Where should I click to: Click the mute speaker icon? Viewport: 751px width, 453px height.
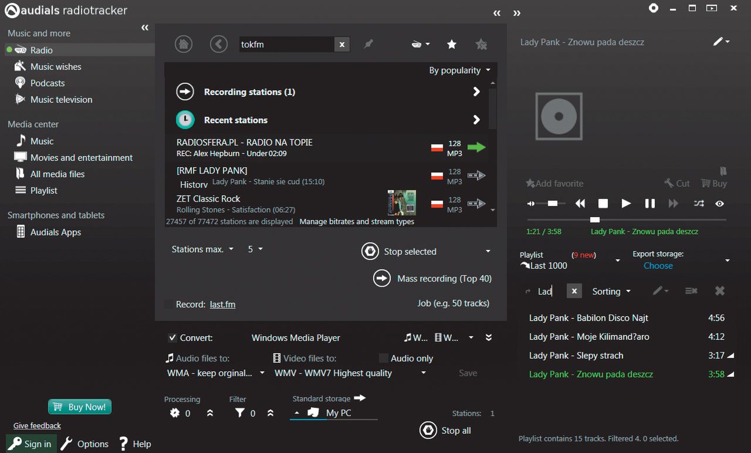coord(531,204)
